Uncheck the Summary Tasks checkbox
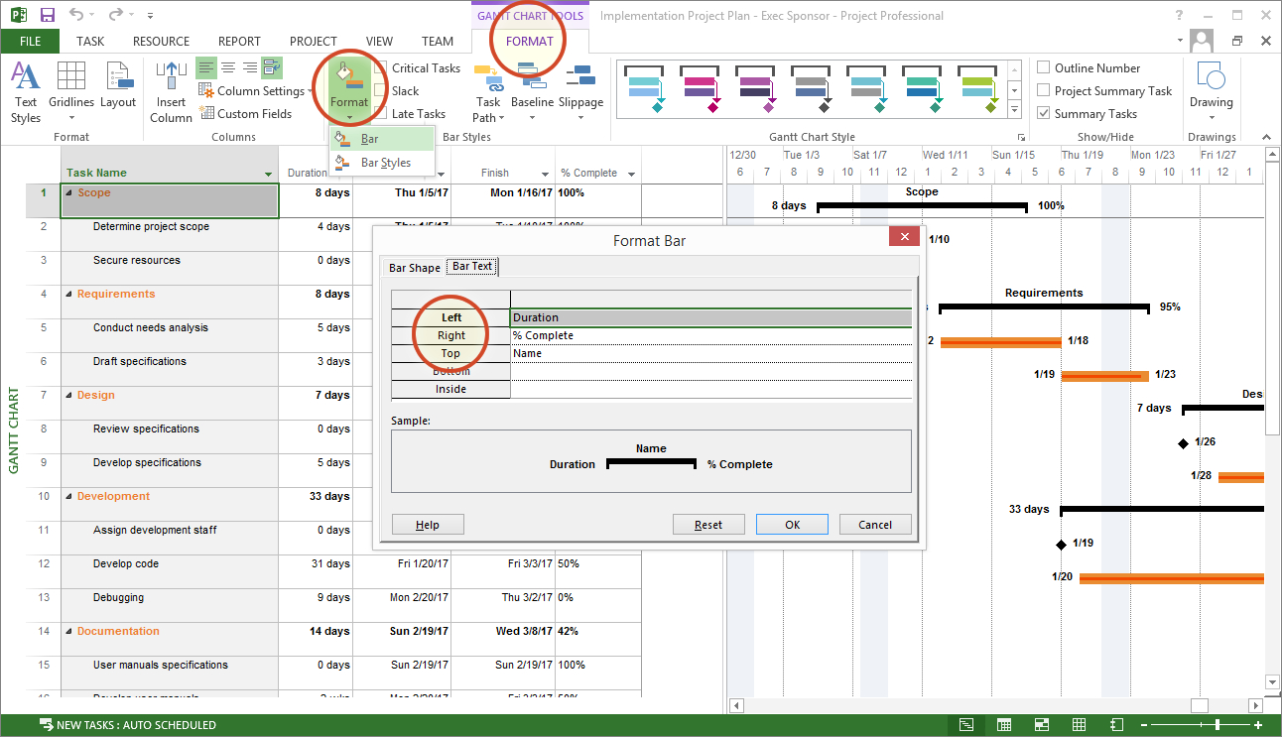Viewport: 1282px width, 737px height. [x=1044, y=114]
